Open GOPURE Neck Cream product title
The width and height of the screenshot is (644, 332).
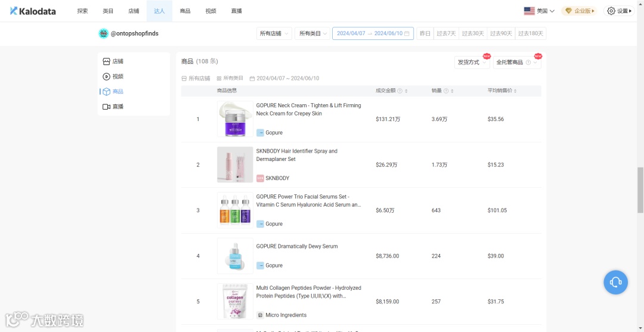coord(308,110)
